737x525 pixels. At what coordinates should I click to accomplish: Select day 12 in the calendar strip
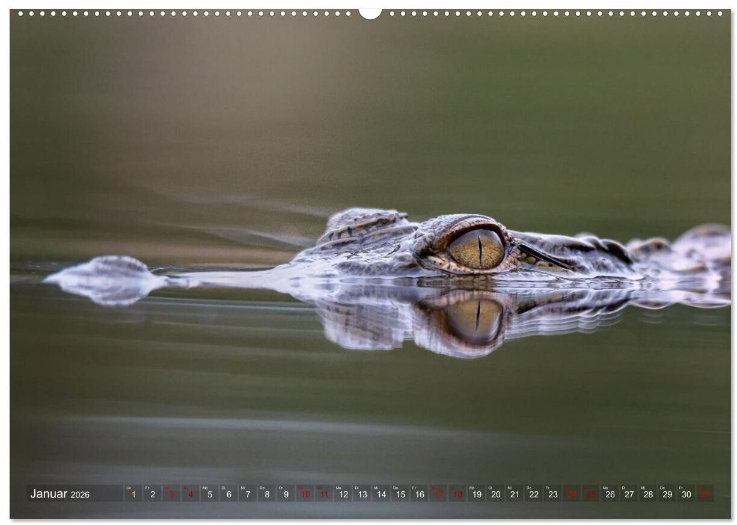point(343,494)
